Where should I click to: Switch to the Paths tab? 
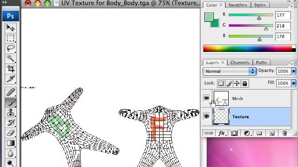(x=261, y=63)
